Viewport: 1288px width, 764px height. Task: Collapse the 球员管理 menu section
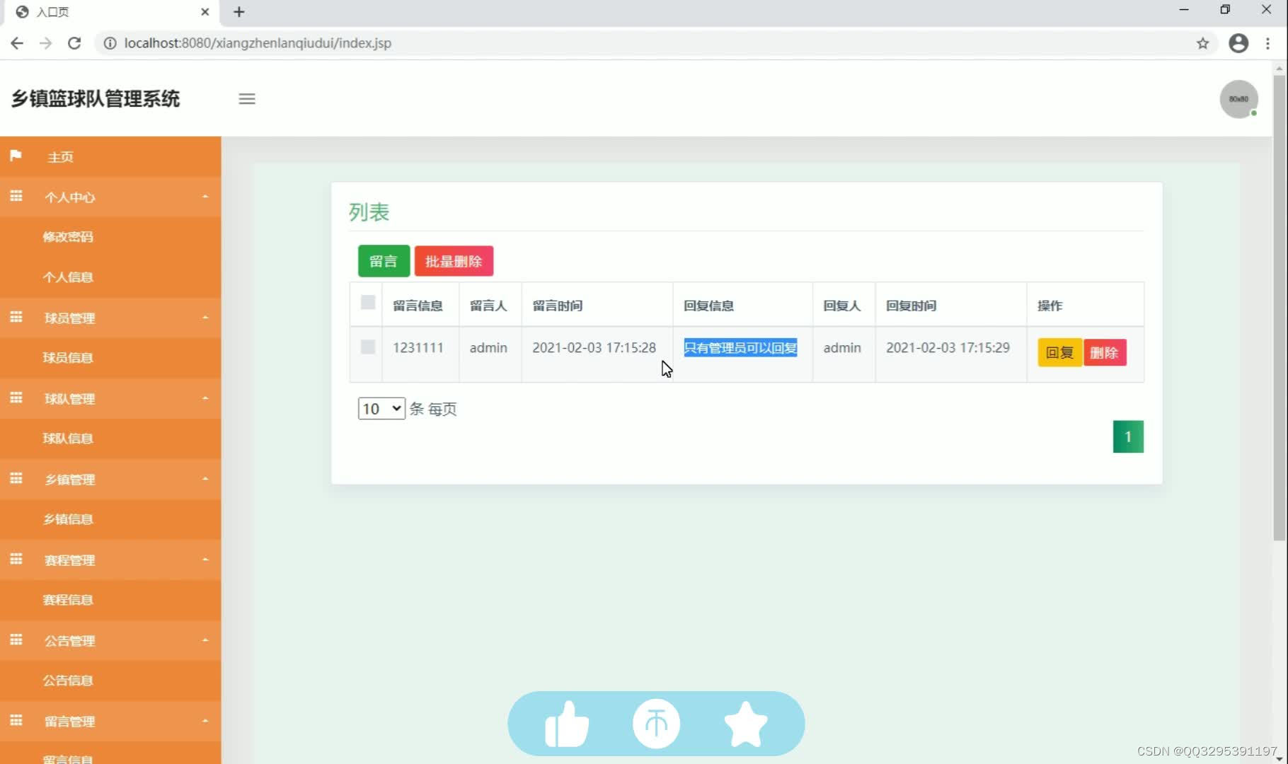(x=205, y=318)
